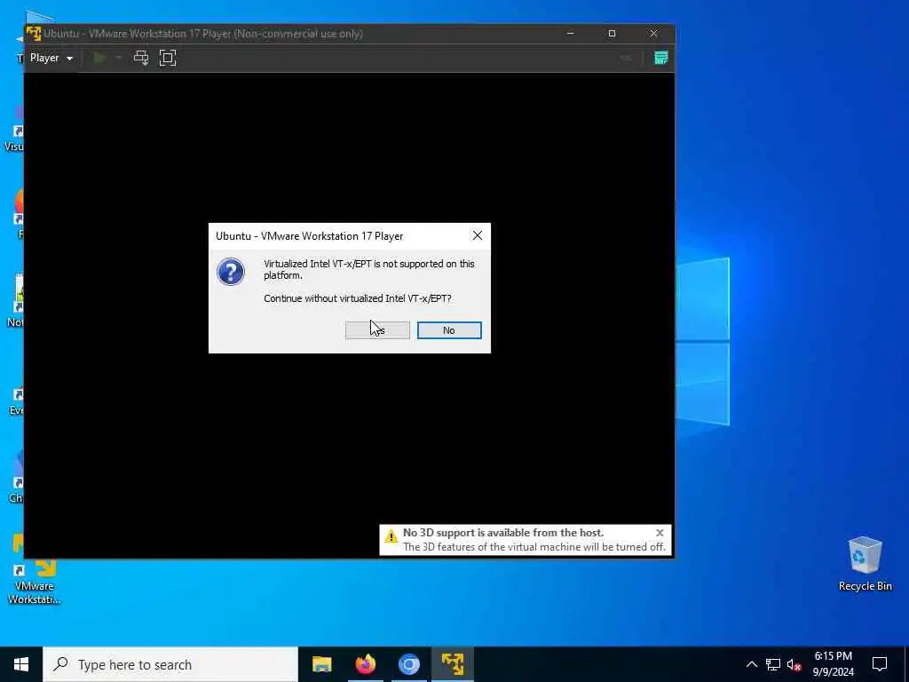Open the Player dropdown menu
Screen dimensions: 909x682
(x=51, y=58)
